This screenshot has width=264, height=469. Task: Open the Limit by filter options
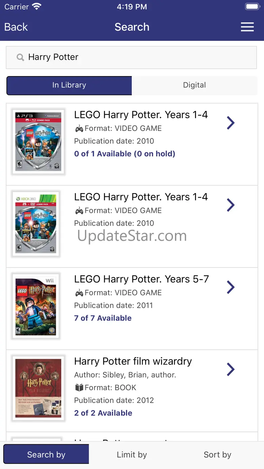click(x=132, y=454)
